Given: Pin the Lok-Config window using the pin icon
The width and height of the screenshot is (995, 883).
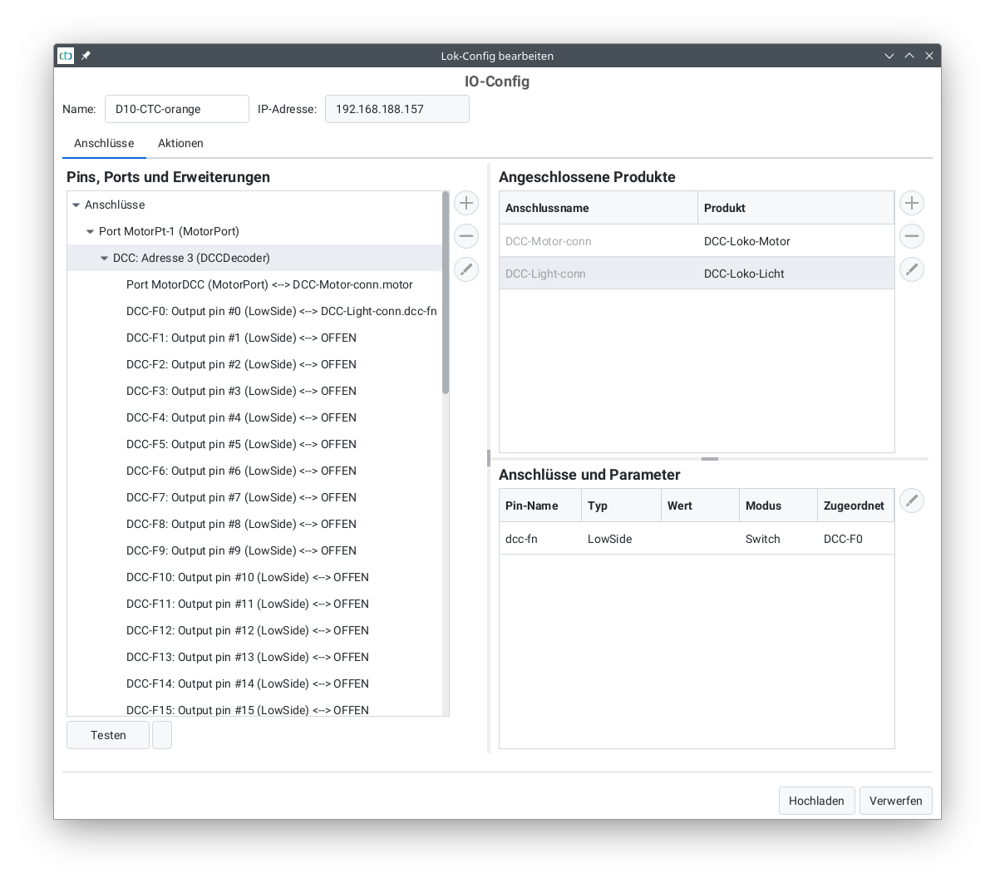Looking at the screenshot, I should 85,56.
